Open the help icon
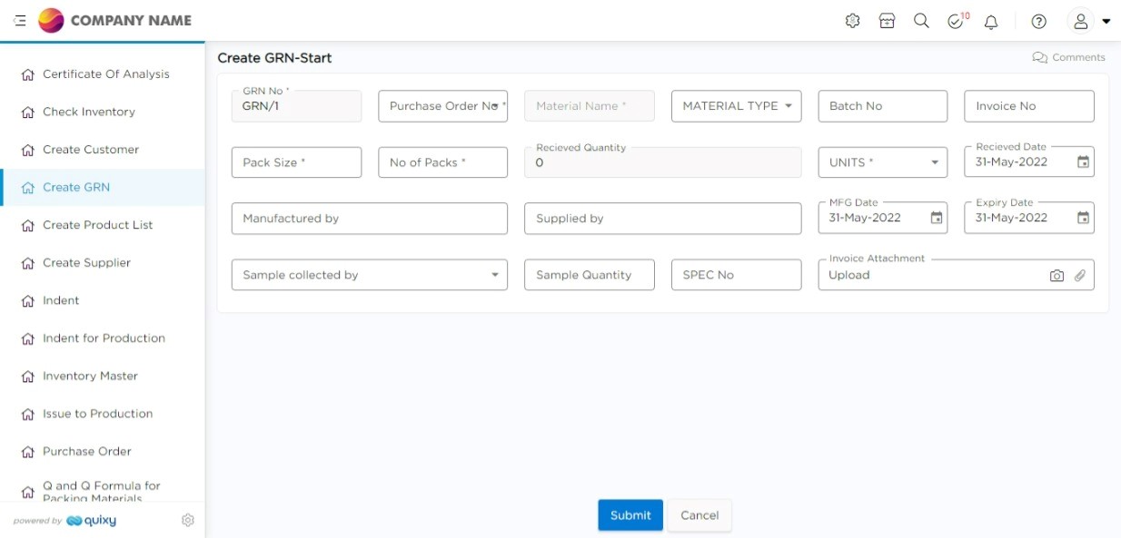This screenshot has width=1121, height=538. tap(1038, 20)
